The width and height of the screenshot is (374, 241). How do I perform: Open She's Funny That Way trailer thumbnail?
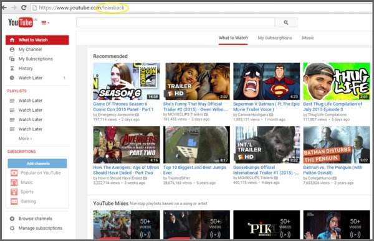tap(196, 81)
